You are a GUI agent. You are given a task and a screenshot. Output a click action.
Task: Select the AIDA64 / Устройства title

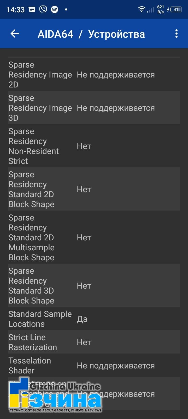pos(91,34)
